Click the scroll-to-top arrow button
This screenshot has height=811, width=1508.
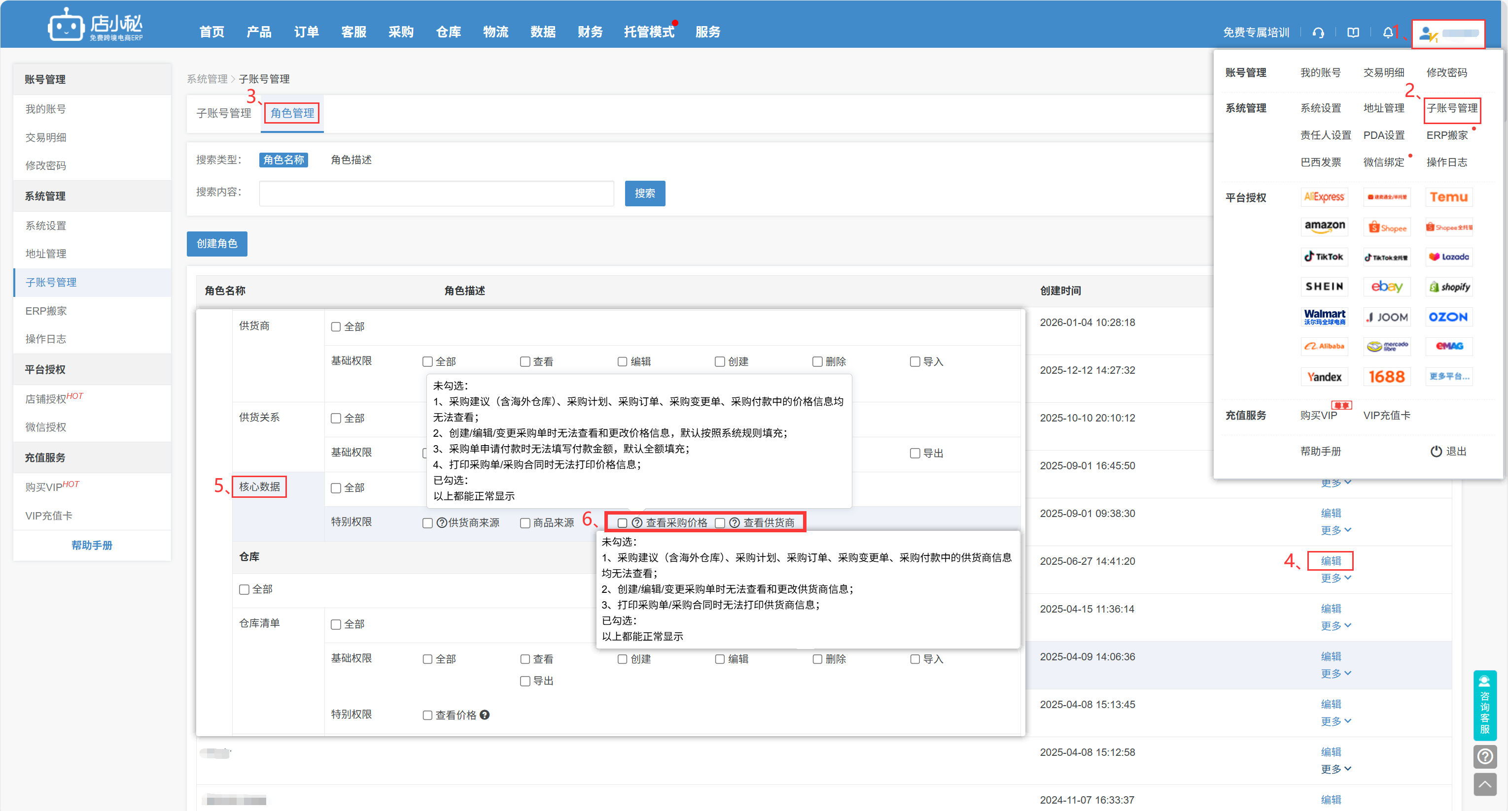tap(1485, 785)
